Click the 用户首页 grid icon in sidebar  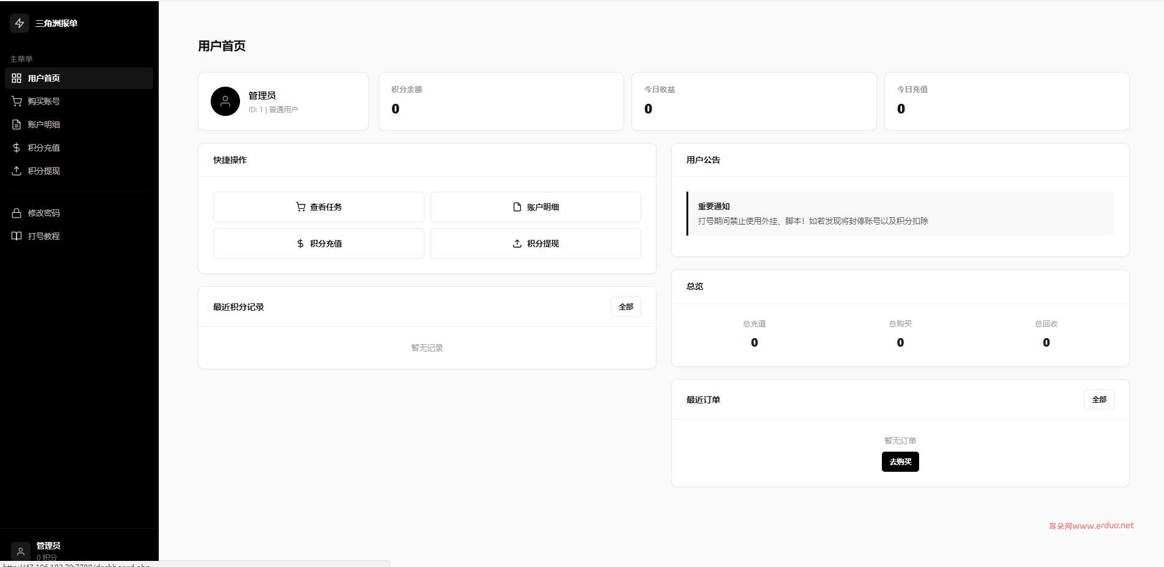coord(16,78)
